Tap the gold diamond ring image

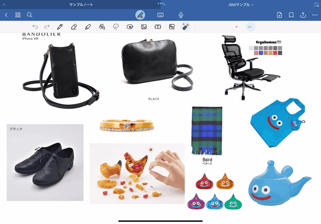127,125
